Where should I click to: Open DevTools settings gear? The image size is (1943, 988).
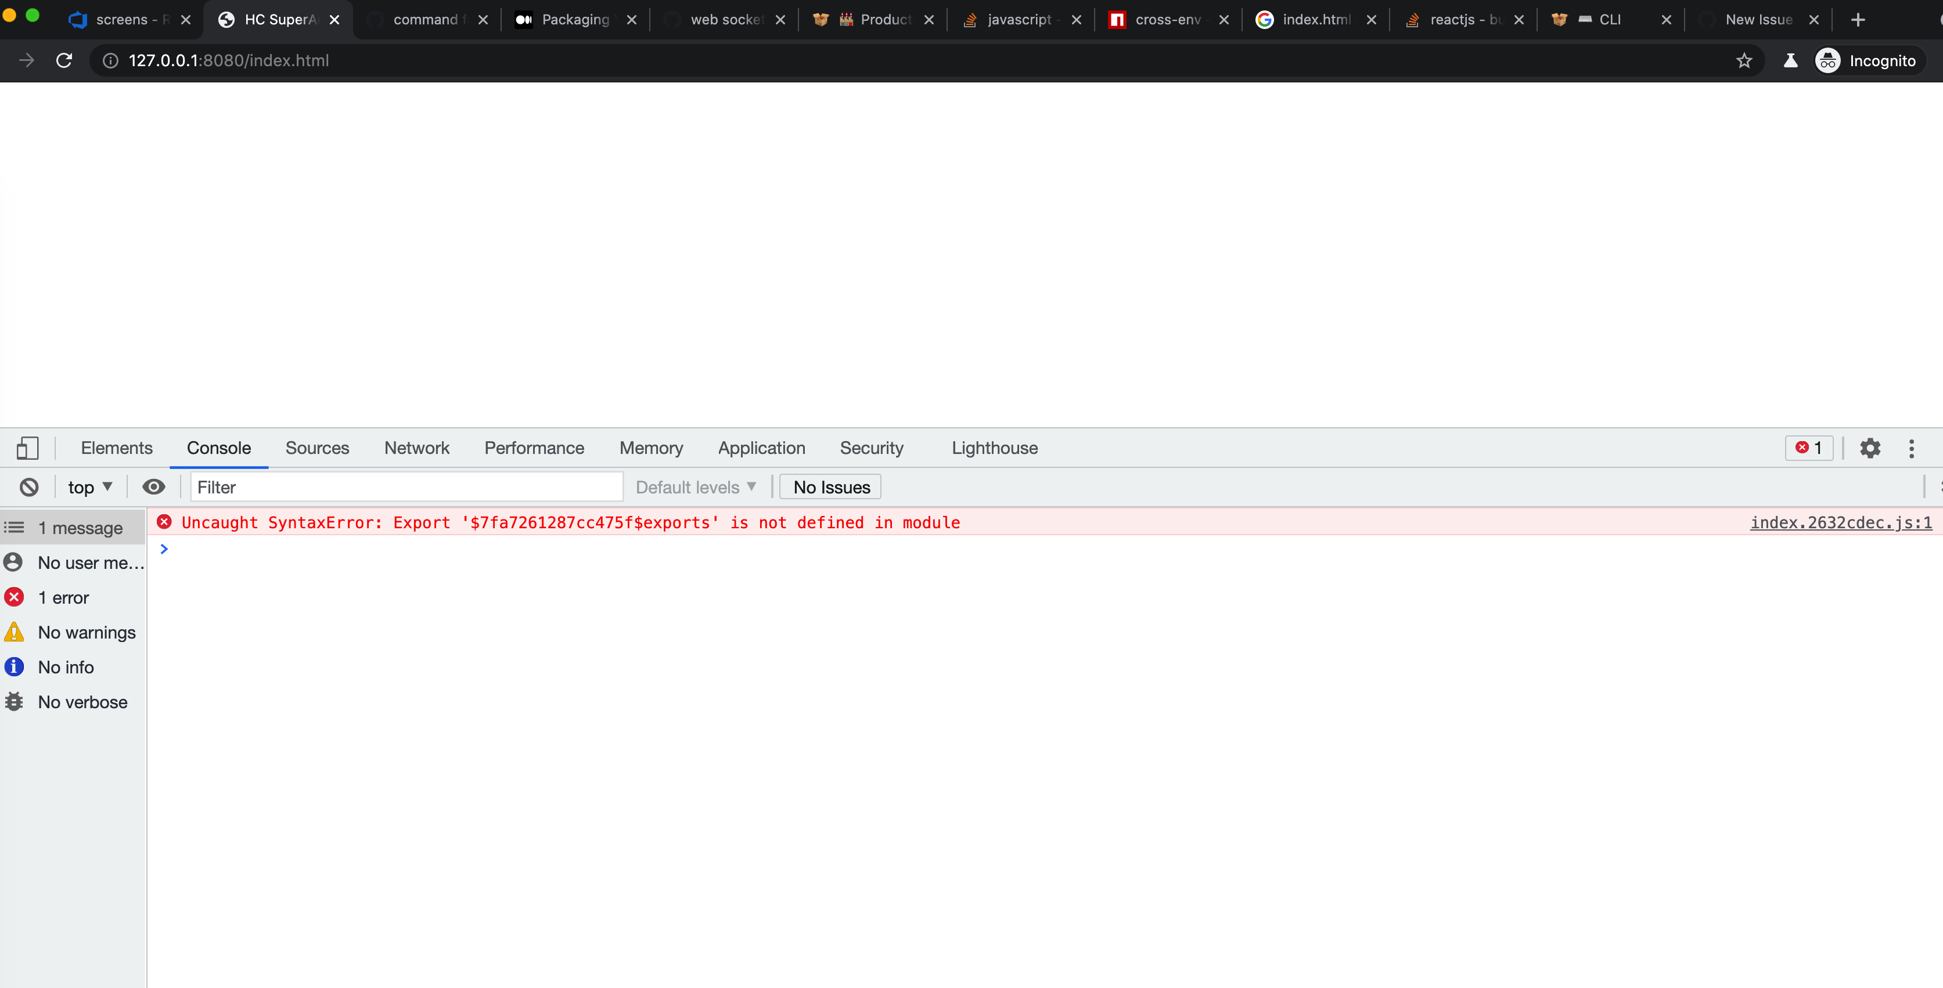coord(1870,447)
